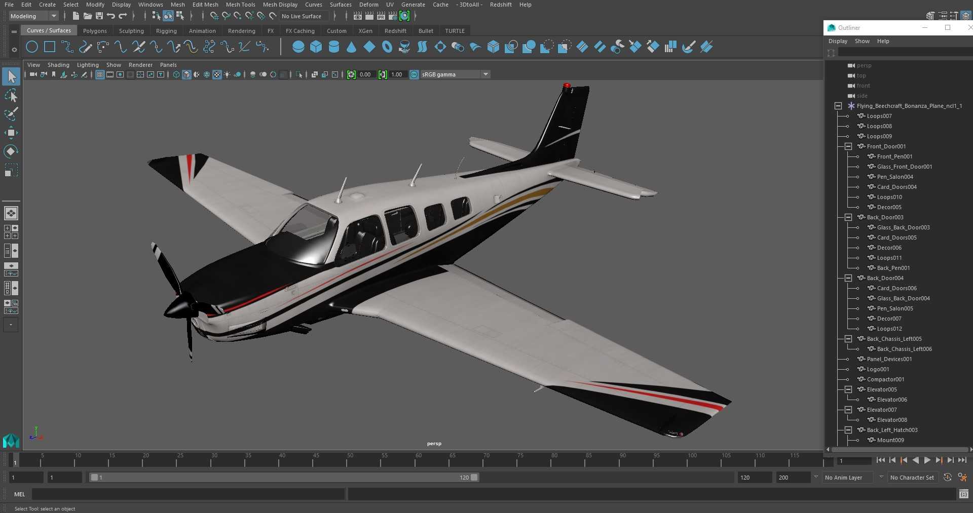Open the sRGB gamma view transform dropdown
The width and height of the screenshot is (973, 513).
tap(456, 74)
